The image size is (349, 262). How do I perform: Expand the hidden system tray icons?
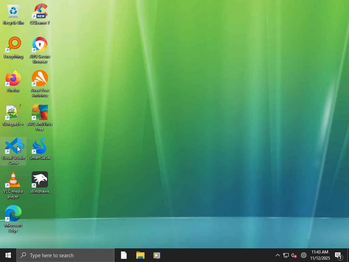(277, 255)
